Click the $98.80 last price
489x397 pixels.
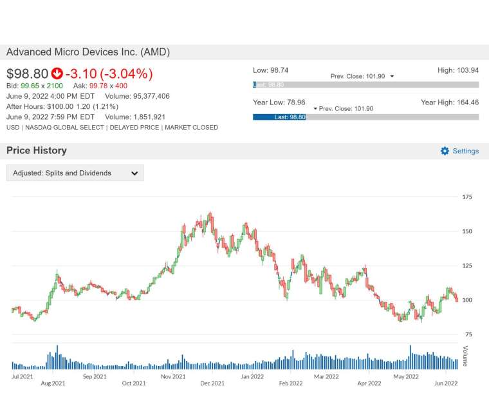click(x=28, y=73)
